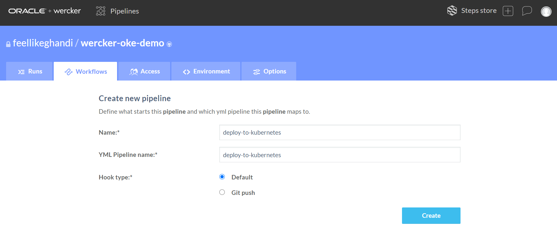The height and width of the screenshot is (230, 557).
Task: Click the GitHub icon beside wercker-oke-demo
Action: tap(169, 44)
